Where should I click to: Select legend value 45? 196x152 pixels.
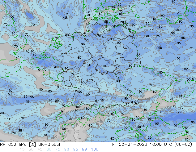click(x=40, y=150)
